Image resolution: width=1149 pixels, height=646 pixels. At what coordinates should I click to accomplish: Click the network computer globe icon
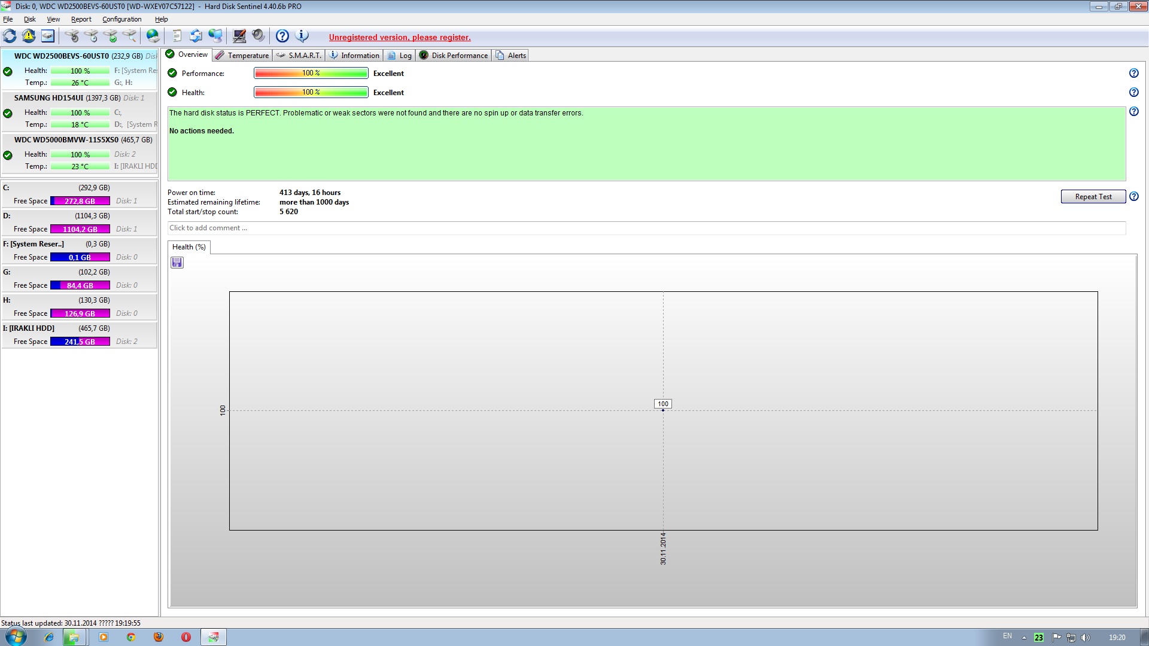(x=215, y=36)
